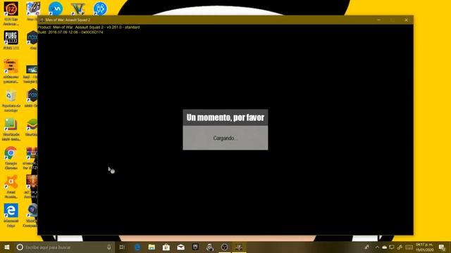The image size is (451, 253).
Task: Open Edge from the taskbar
Action: click(x=137, y=247)
